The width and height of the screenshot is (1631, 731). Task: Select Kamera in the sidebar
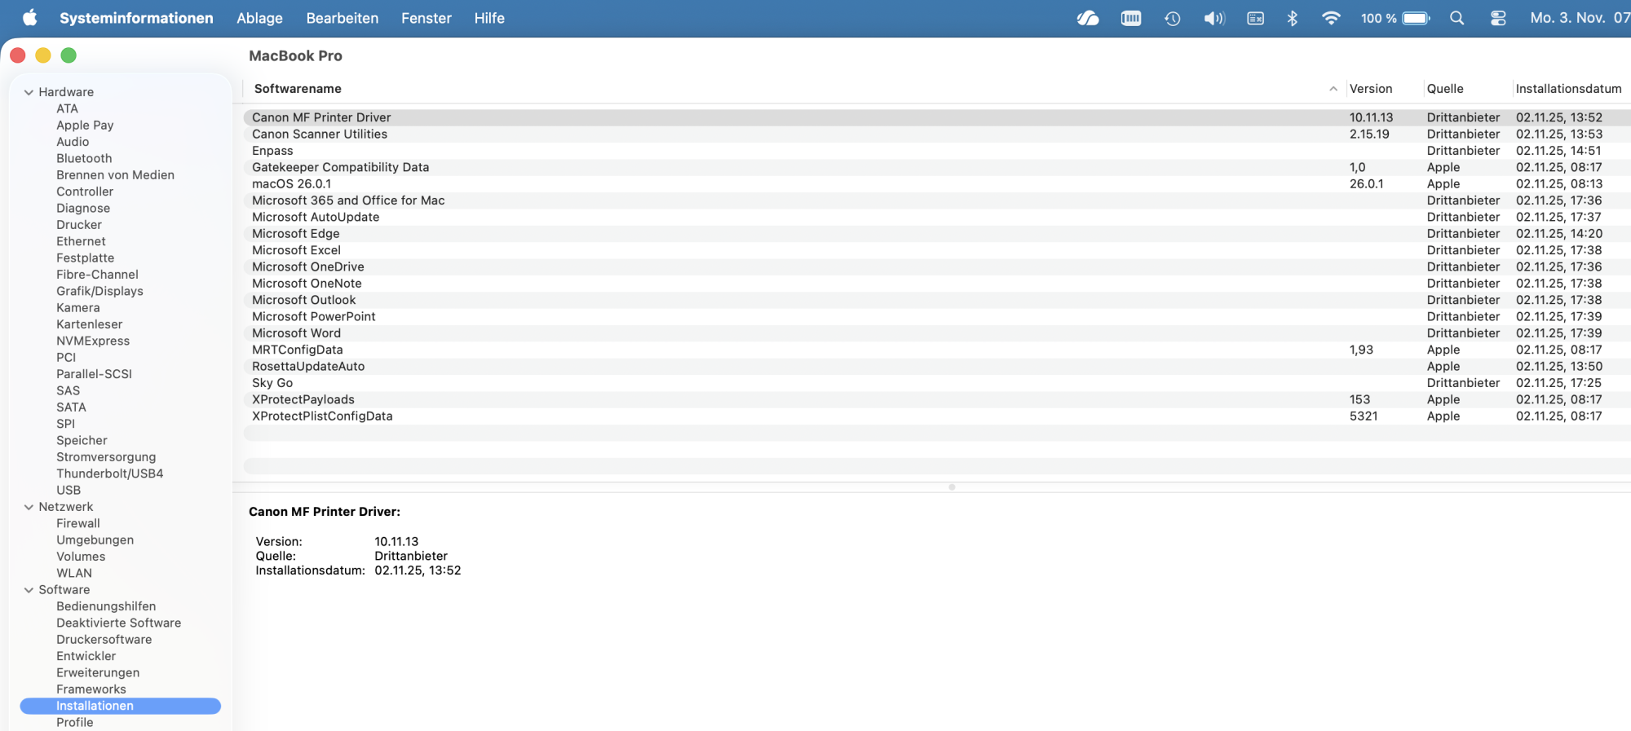pyautogui.click(x=78, y=307)
